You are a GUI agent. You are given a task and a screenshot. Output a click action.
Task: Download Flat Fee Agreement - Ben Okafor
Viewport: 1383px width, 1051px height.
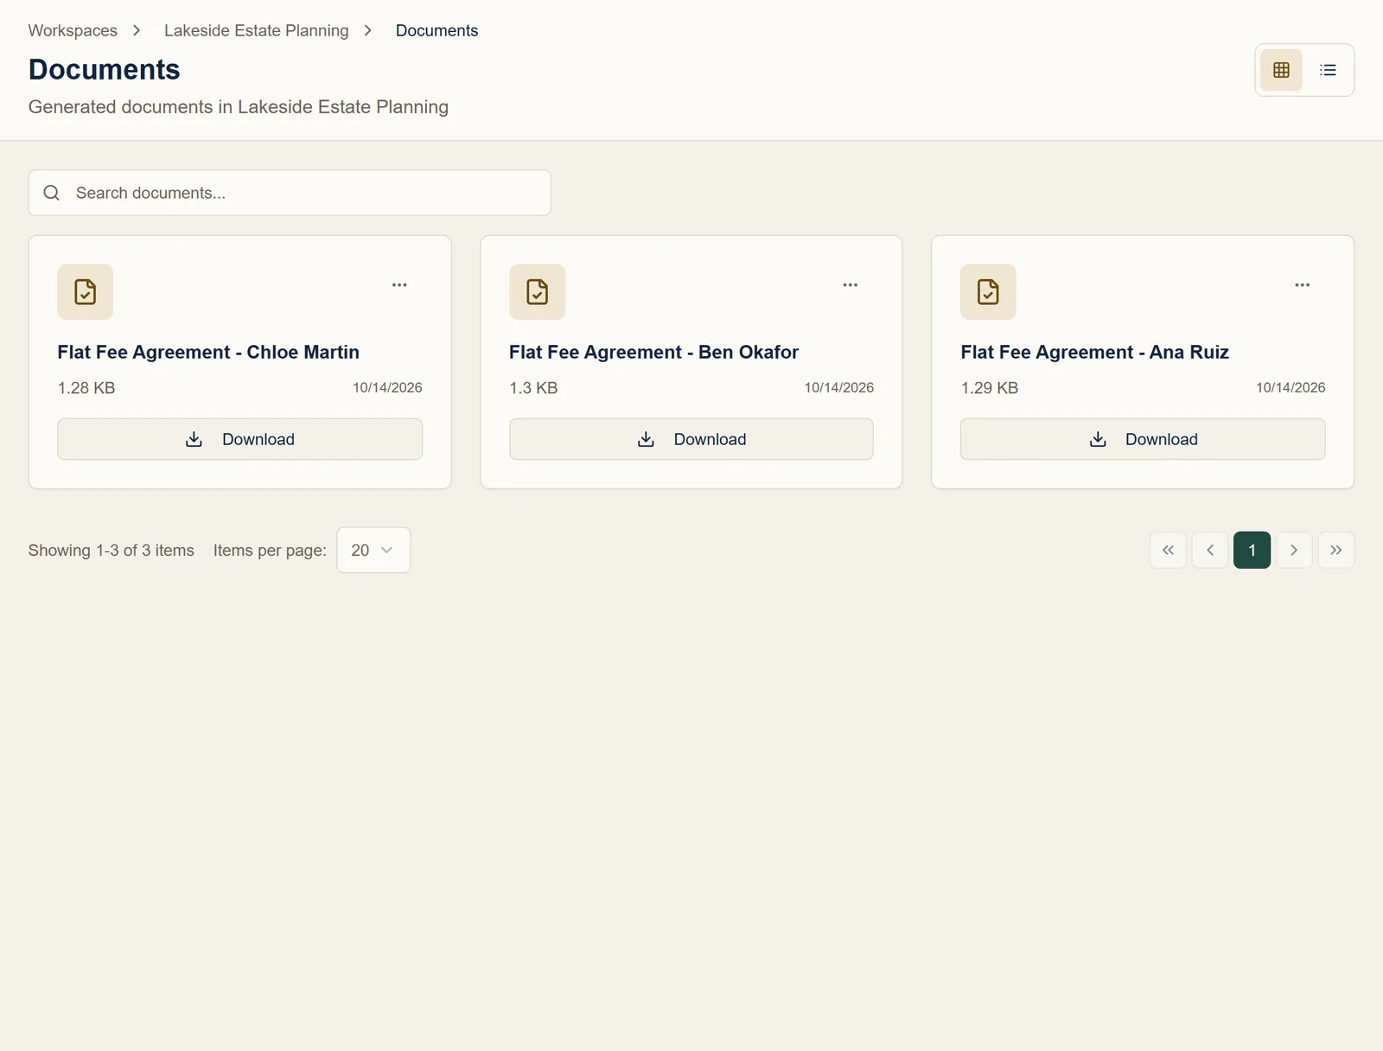tap(691, 439)
